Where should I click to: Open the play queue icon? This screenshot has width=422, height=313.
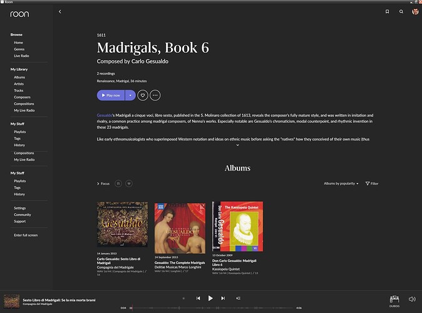tap(238, 298)
